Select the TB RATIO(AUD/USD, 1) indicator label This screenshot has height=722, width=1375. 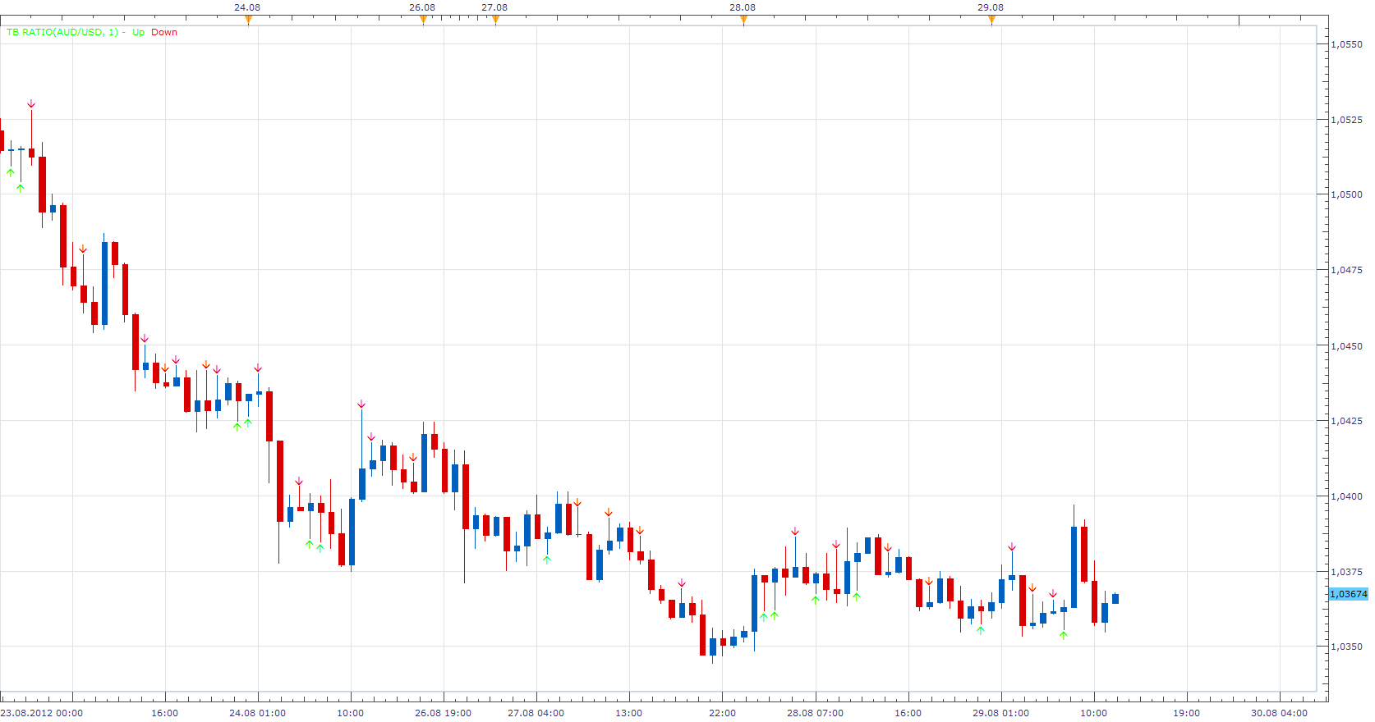(x=62, y=32)
